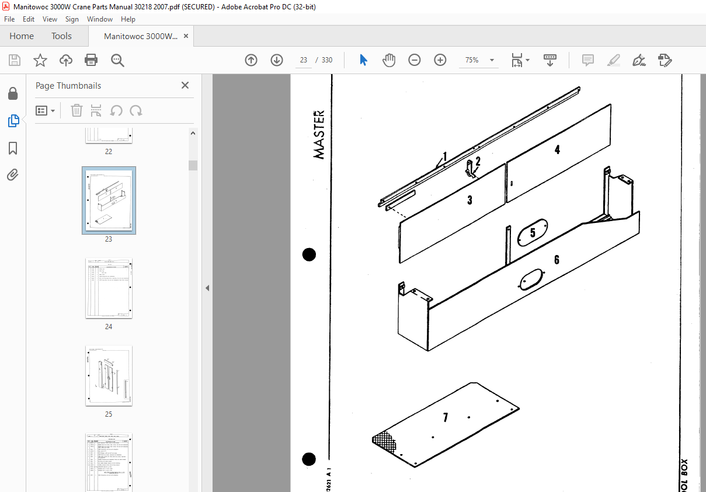Open the File menu
Image resolution: width=706 pixels, height=492 pixels.
(9, 19)
